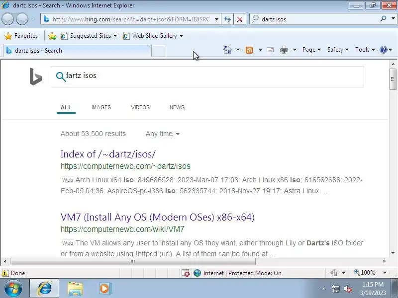Click the muted volume tray icon
This screenshot has width=398, height=298.
[348, 289]
